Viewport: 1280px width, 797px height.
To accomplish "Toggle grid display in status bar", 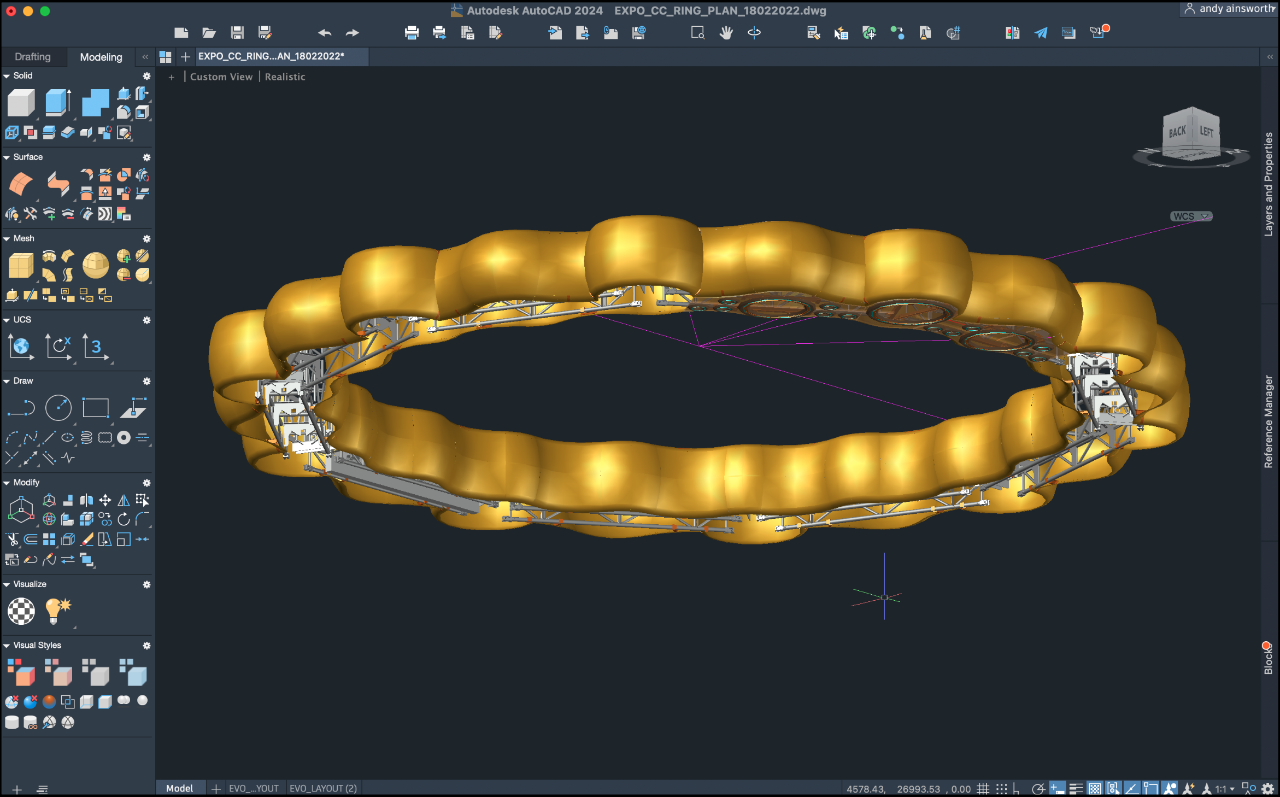I will pyautogui.click(x=983, y=789).
